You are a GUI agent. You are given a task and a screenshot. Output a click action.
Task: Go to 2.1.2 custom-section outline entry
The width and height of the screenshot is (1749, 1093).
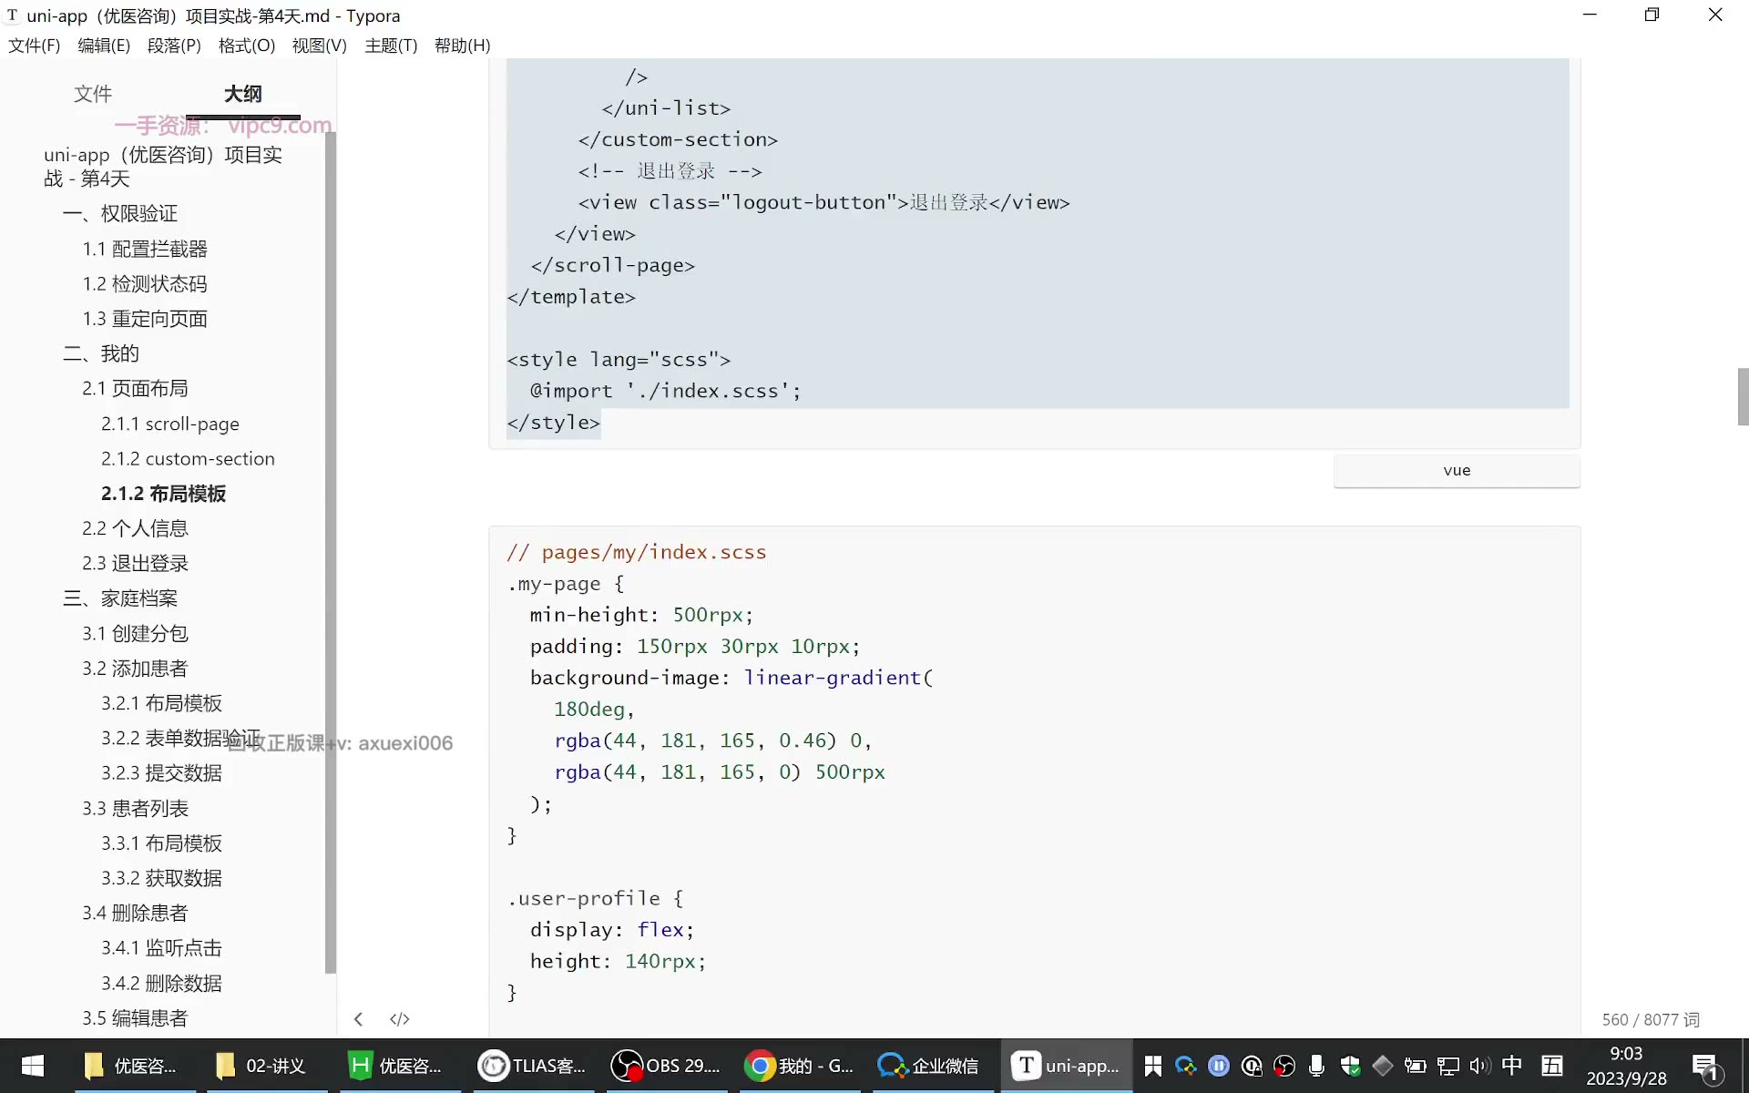[x=188, y=458]
